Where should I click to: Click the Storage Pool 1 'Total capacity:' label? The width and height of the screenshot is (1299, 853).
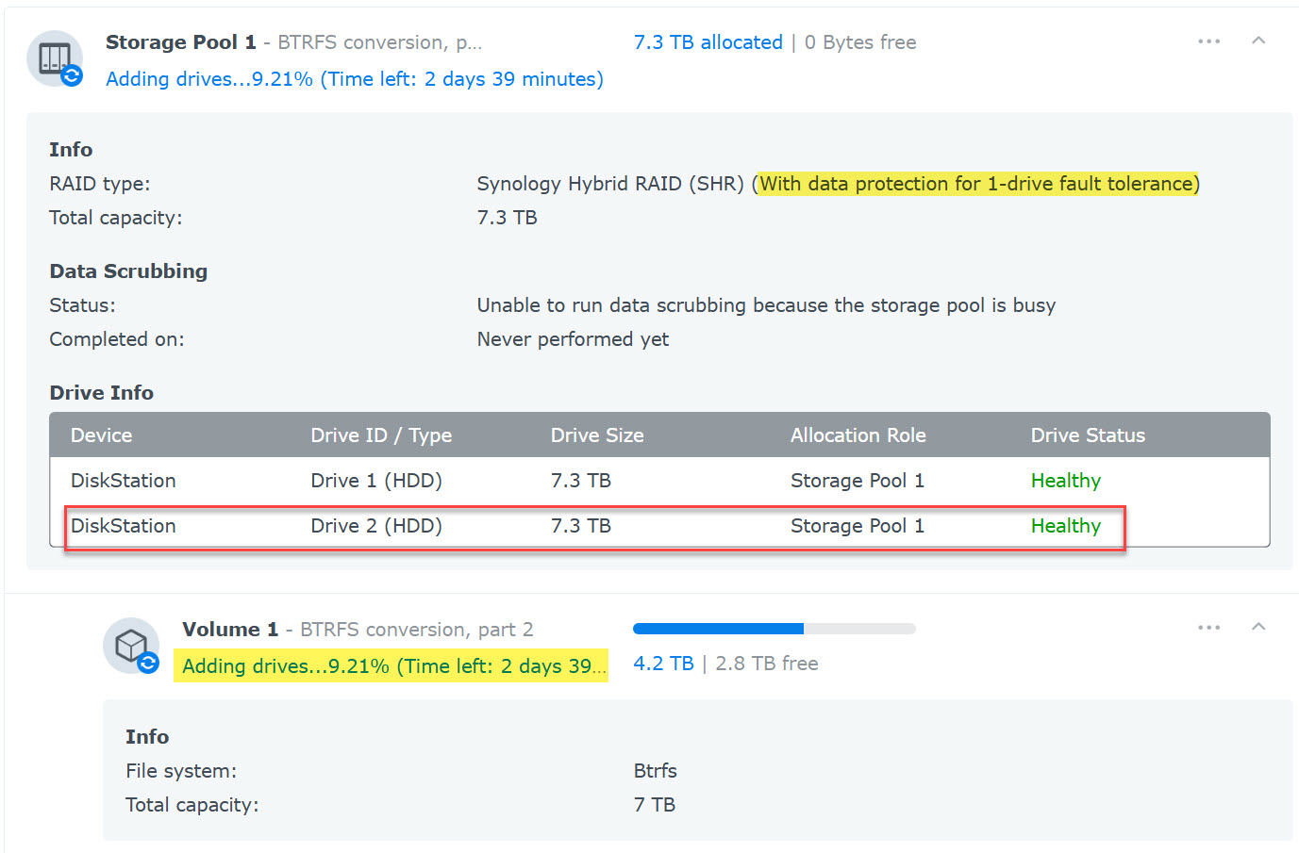(116, 218)
